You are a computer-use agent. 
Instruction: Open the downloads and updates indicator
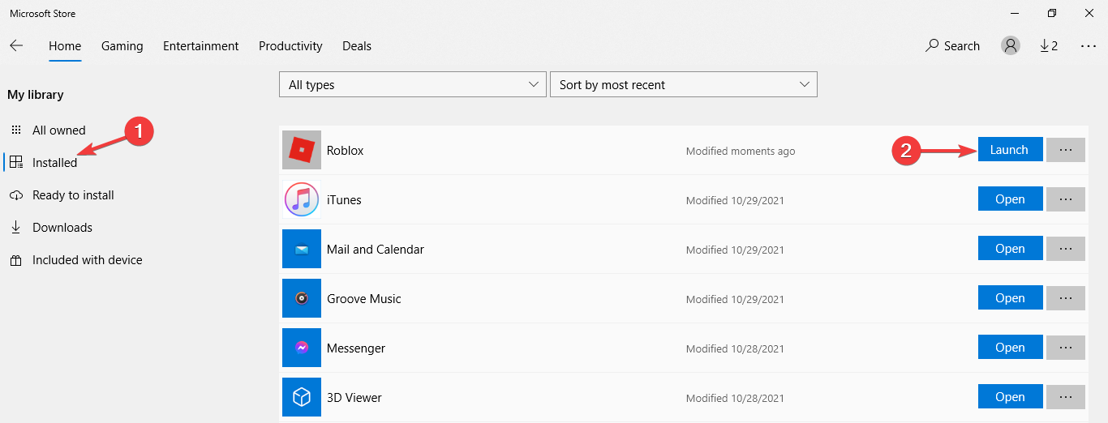pos(1049,46)
